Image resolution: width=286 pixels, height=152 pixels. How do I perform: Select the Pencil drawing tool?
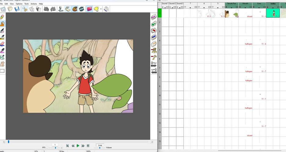(x=2, y=17)
